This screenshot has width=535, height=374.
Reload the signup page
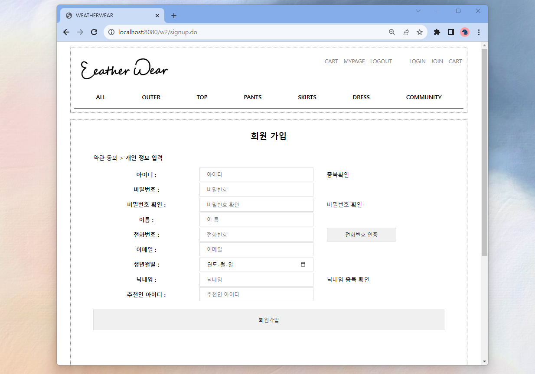point(94,32)
